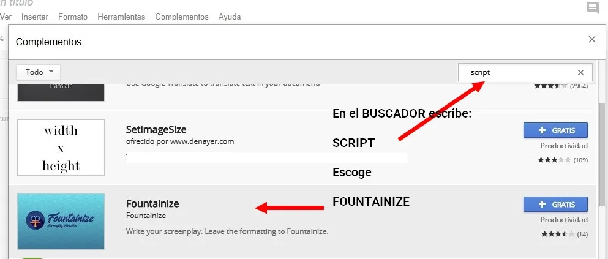
Task: Clear the script search field
Action: [580, 72]
